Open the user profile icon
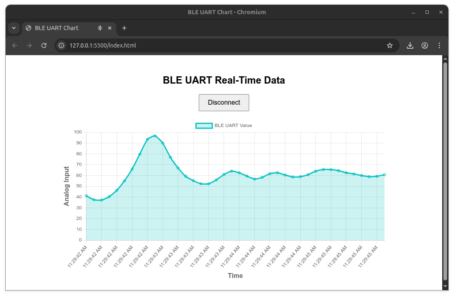Image resolution: width=454 pixels, height=297 pixels. click(x=425, y=45)
